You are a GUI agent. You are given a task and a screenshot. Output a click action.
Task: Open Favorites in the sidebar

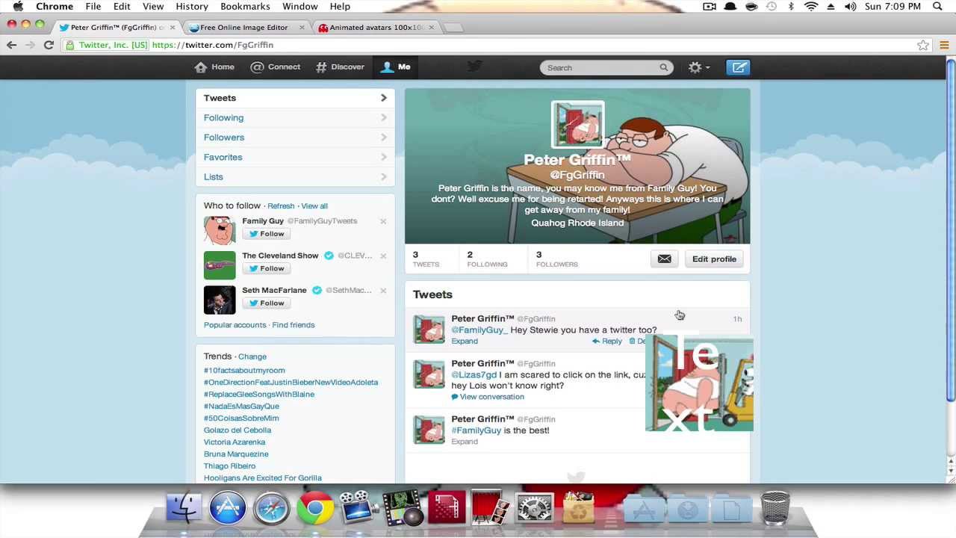tap(295, 157)
